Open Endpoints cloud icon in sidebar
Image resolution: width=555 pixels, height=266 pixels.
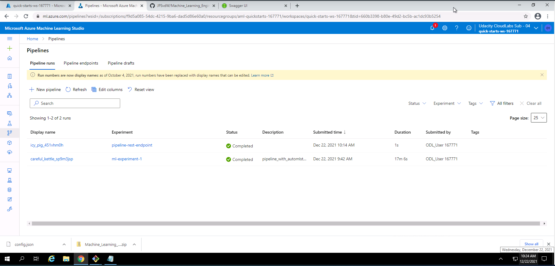pos(10,152)
